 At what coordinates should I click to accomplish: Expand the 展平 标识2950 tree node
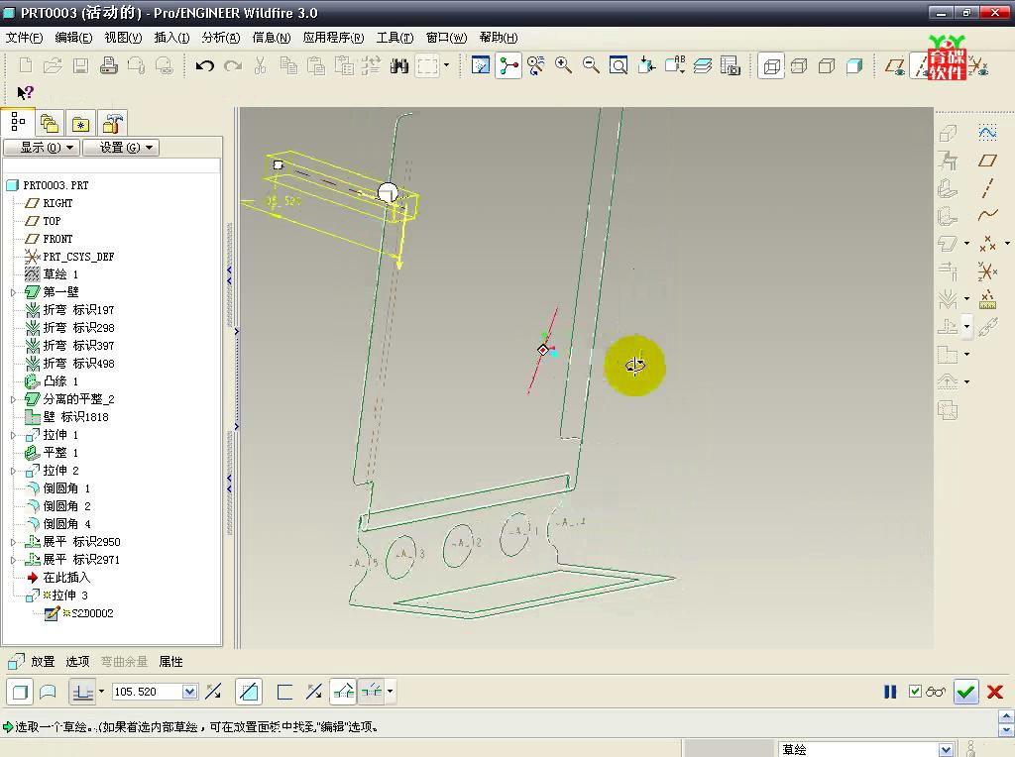click(x=14, y=542)
